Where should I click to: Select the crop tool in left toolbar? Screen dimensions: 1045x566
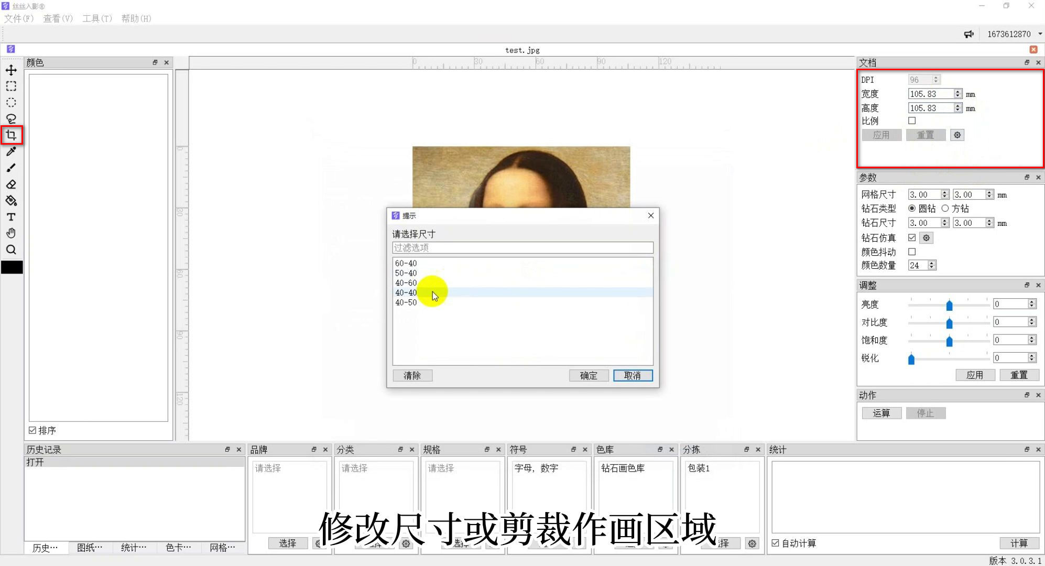[x=11, y=135]
